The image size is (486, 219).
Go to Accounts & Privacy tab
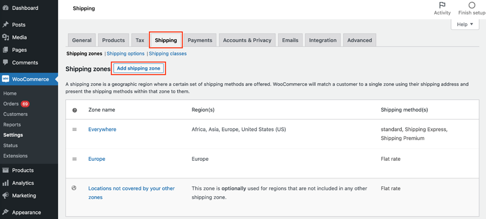click(x=247, y=40)
